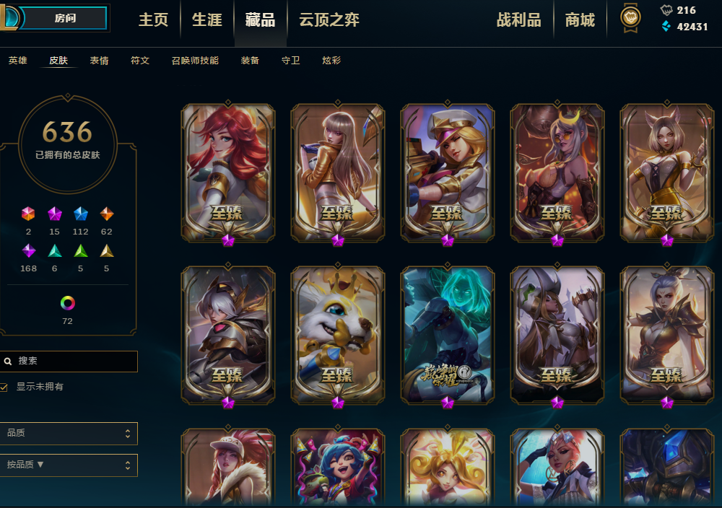Viewport: 722px width, 508px height.
Task: Select the teal triangle gem above 6
Action: click(x=54, y=251)
